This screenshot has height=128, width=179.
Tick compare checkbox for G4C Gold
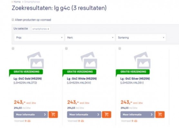coord(13,48)
